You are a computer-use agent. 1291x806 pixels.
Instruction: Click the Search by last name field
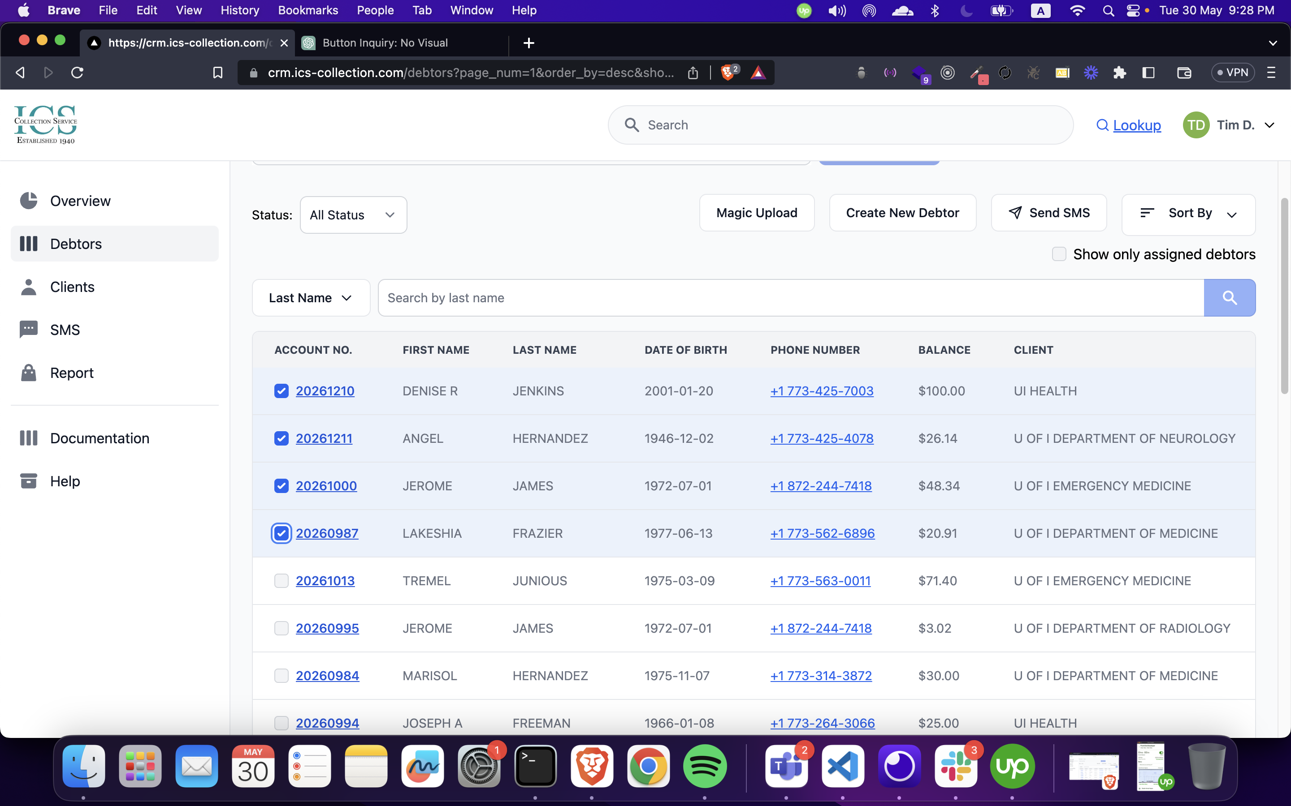click(790, 297)
